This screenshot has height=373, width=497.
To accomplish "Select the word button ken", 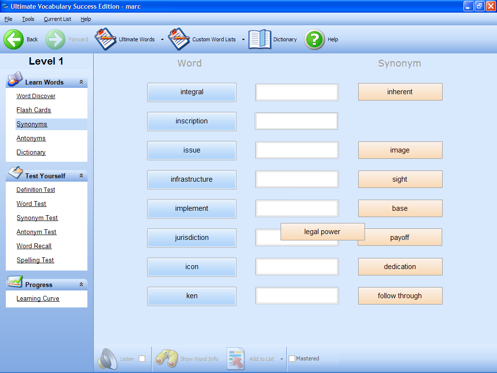I will (x=192, y=296).
